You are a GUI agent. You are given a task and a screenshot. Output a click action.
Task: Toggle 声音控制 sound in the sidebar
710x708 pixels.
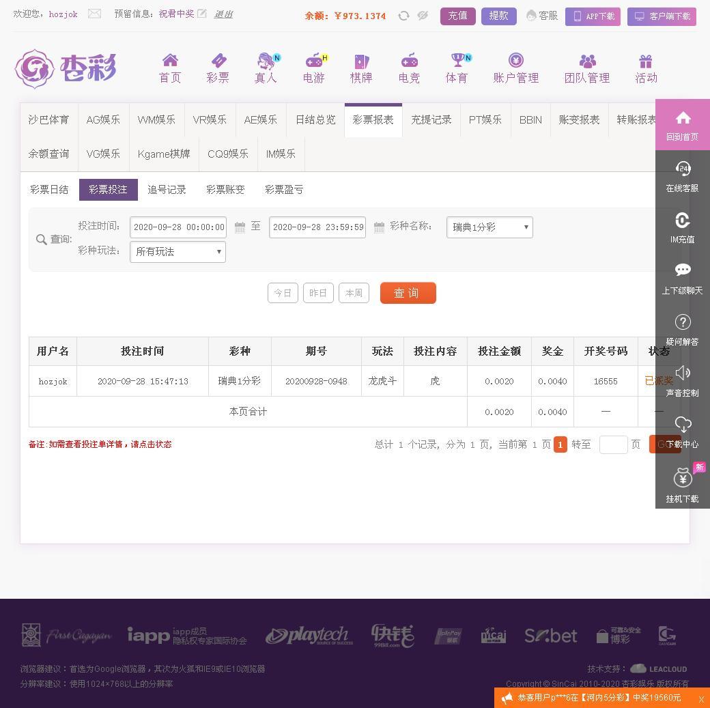coord(683,381)
